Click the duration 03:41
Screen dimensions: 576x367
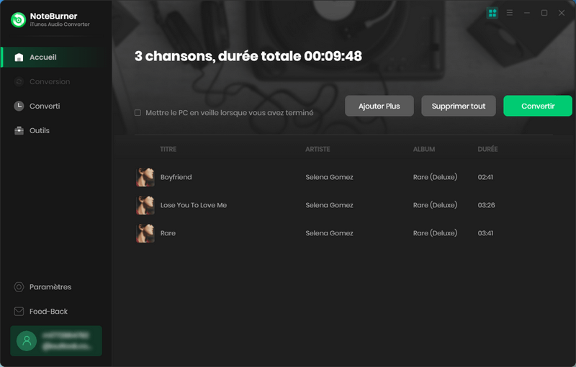coord(485,233)
